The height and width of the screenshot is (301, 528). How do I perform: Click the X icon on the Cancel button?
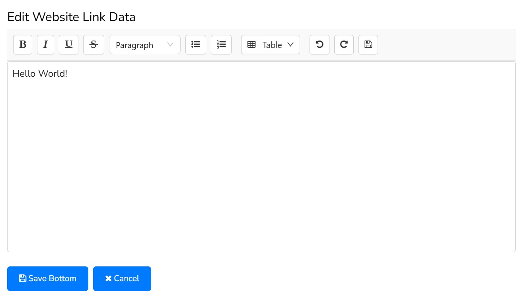click(x=108, y=279)
